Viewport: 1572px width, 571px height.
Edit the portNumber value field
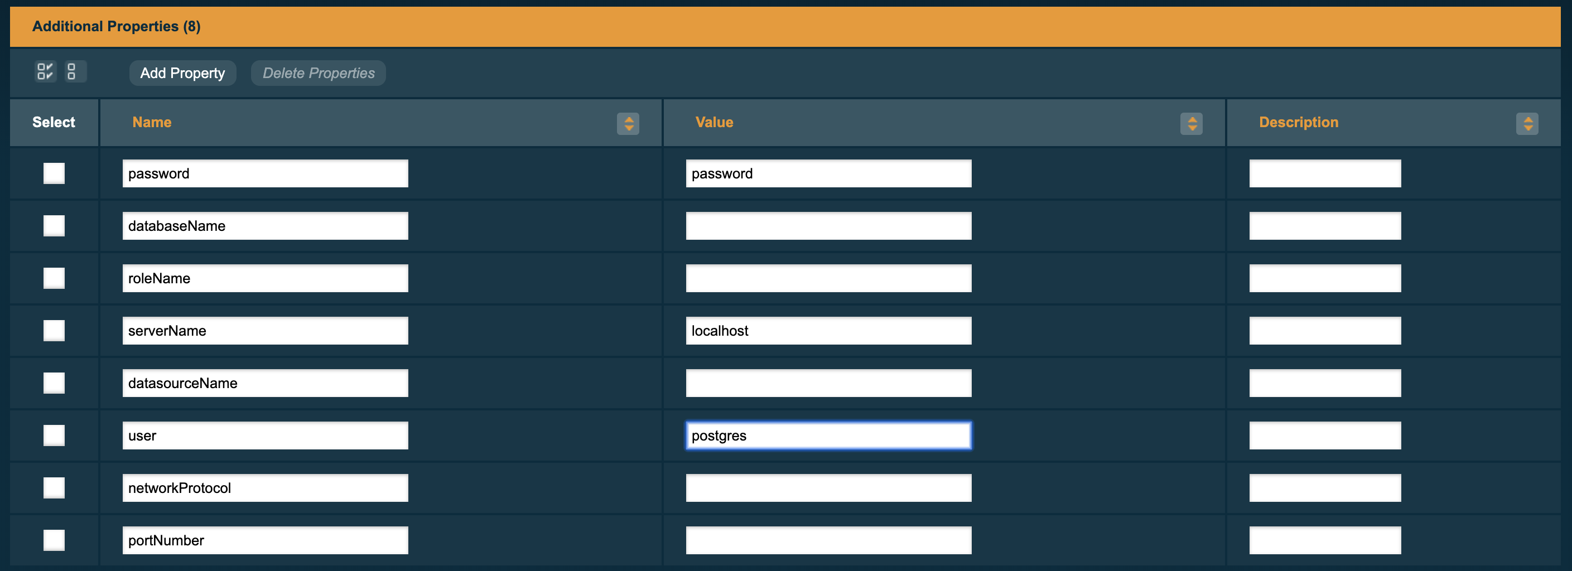(x=828, y=540)
